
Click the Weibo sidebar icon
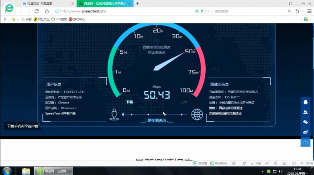pos(305,132)
